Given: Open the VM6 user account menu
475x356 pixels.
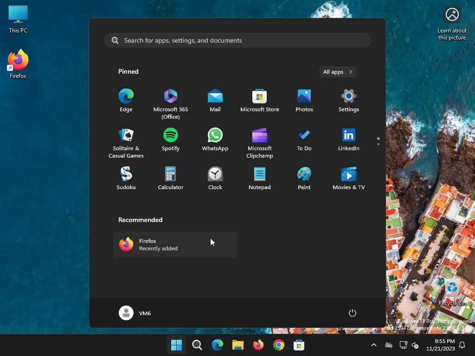Looking at the screenshot, I should tap(135, 313).
